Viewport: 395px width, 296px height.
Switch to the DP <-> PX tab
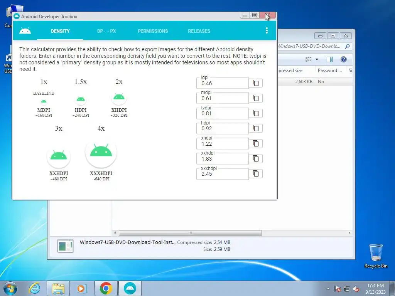[106, 31]
